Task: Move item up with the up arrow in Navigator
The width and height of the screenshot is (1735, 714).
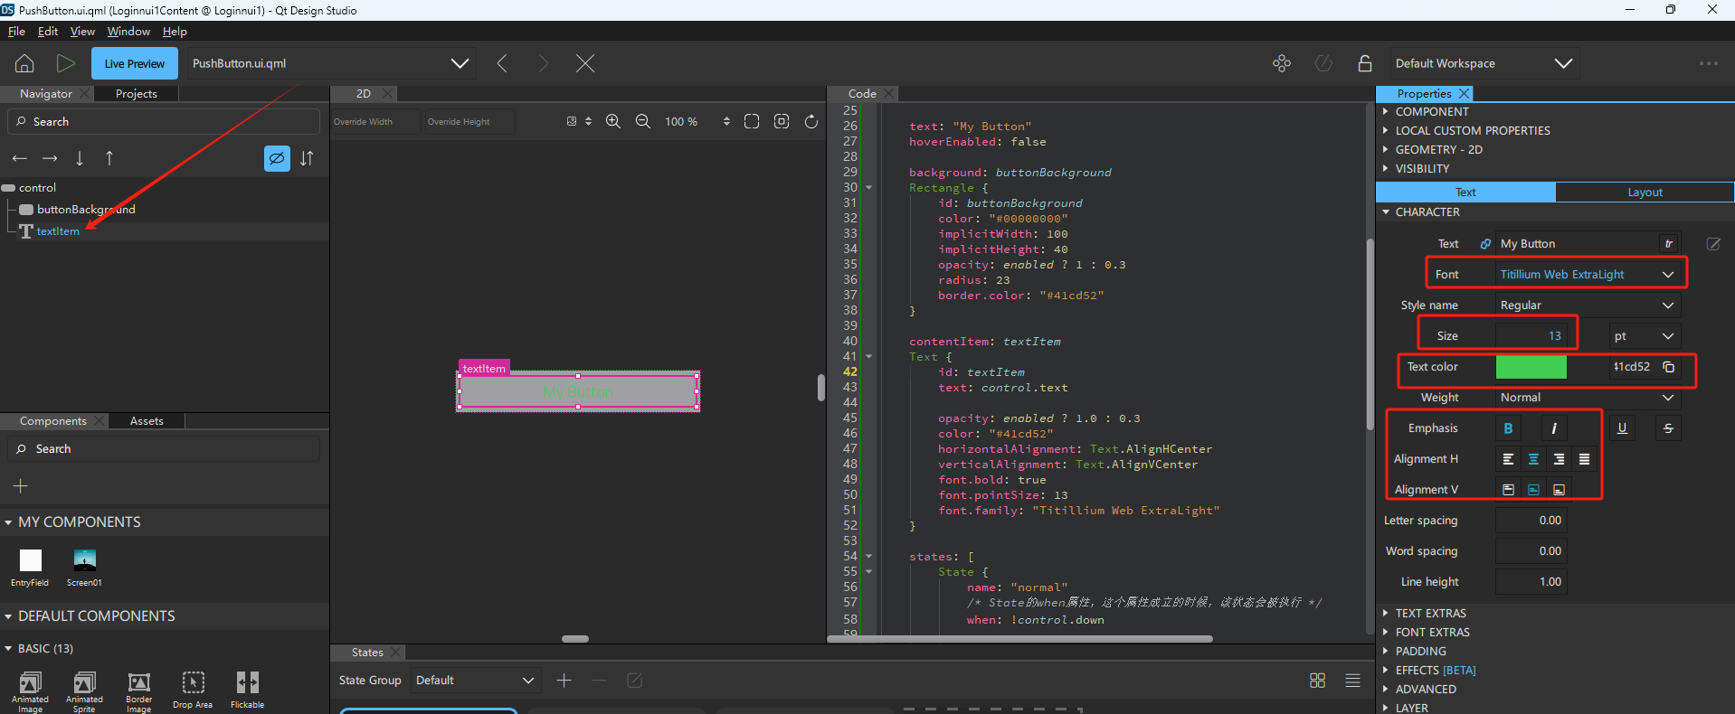Action: click(x=109, y=158)
